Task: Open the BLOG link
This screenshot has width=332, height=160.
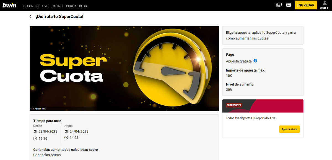Action: click(x=83, y=6)
